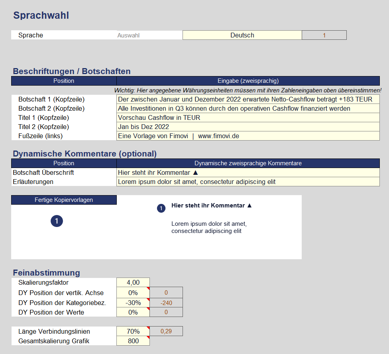
Task: Click the grey Auswahl label
Action: [x=128, y=35]
